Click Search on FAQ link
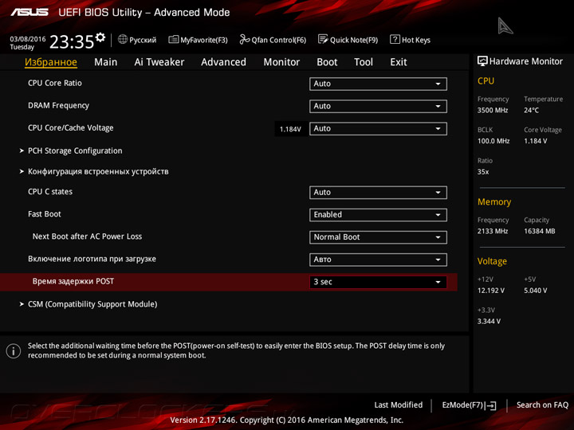574x430 pixels. click(x=542, y=405)
